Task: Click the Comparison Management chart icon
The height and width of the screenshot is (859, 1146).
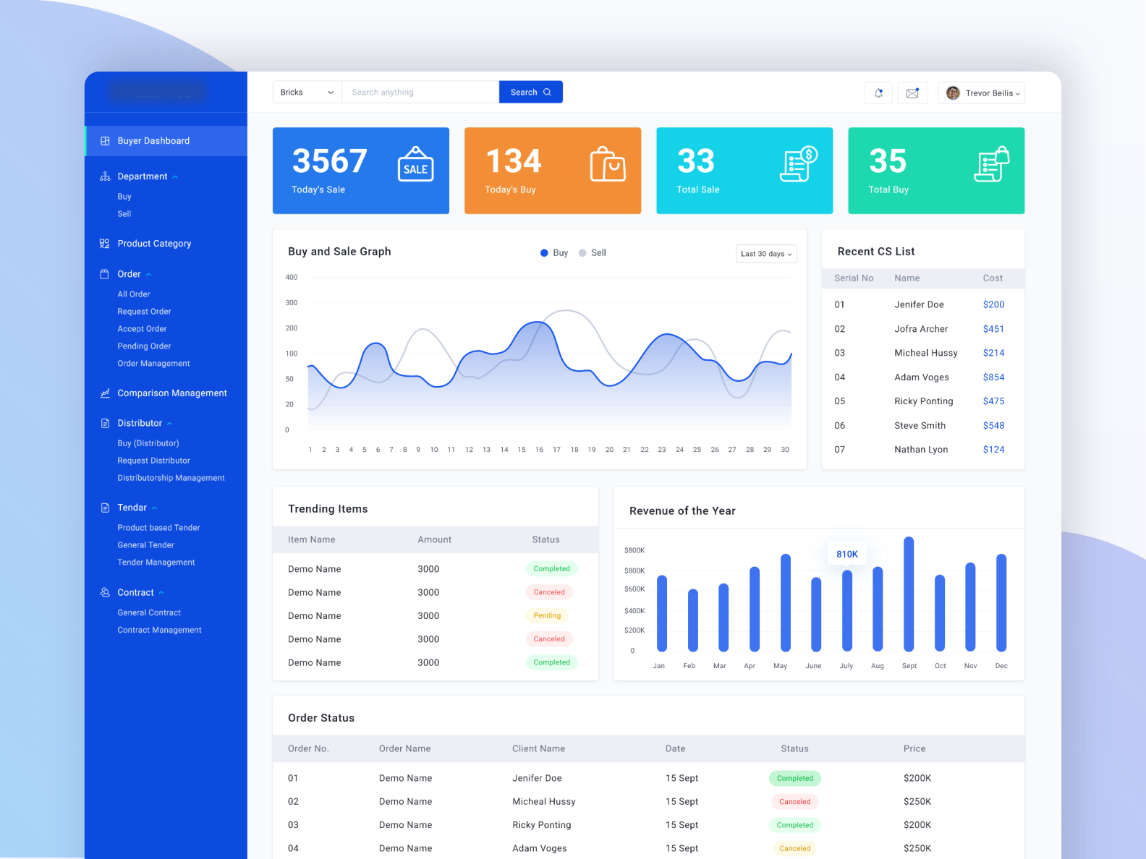Action: click(105, 393)
